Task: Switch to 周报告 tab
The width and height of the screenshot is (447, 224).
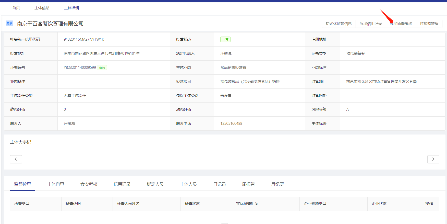Action: pyautogui.click(x=248, y=184)
